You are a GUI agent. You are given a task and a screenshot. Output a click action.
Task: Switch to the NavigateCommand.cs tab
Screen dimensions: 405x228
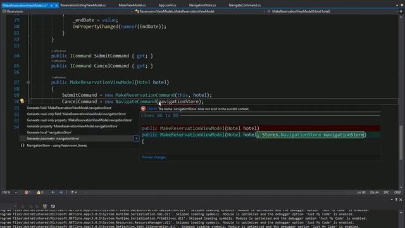point(245,5)
